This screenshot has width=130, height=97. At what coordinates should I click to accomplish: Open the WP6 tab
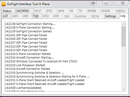coord(63,11)
